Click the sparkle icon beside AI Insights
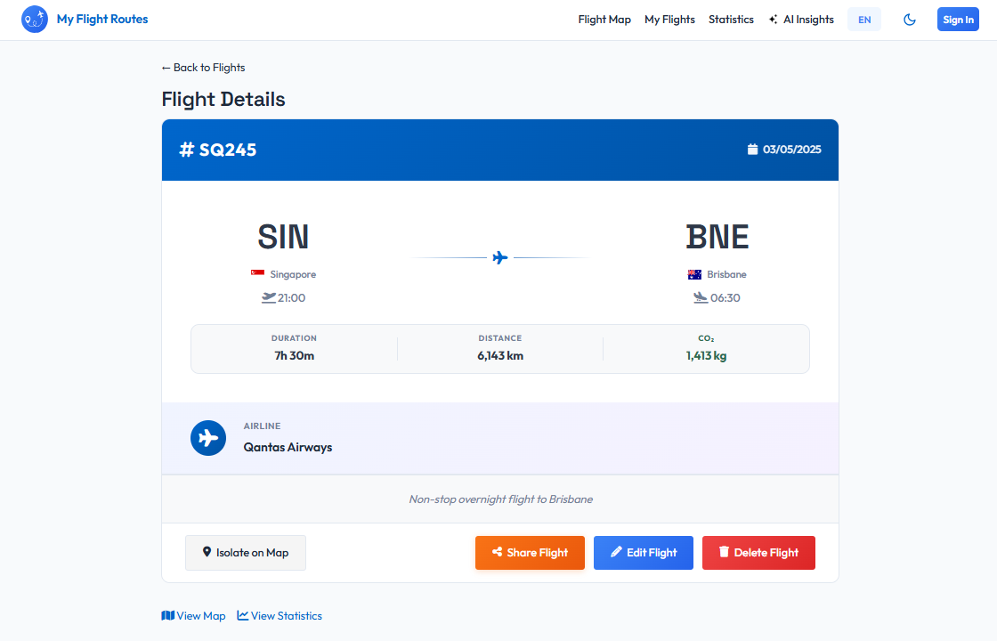997x641 pixels. pyautogui.click(x=774, y=20)
